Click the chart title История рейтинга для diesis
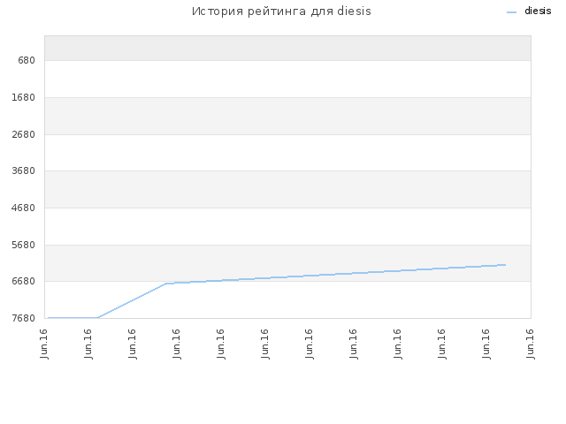The height and width of the screenshot is (424, 566). pos(281,11)
